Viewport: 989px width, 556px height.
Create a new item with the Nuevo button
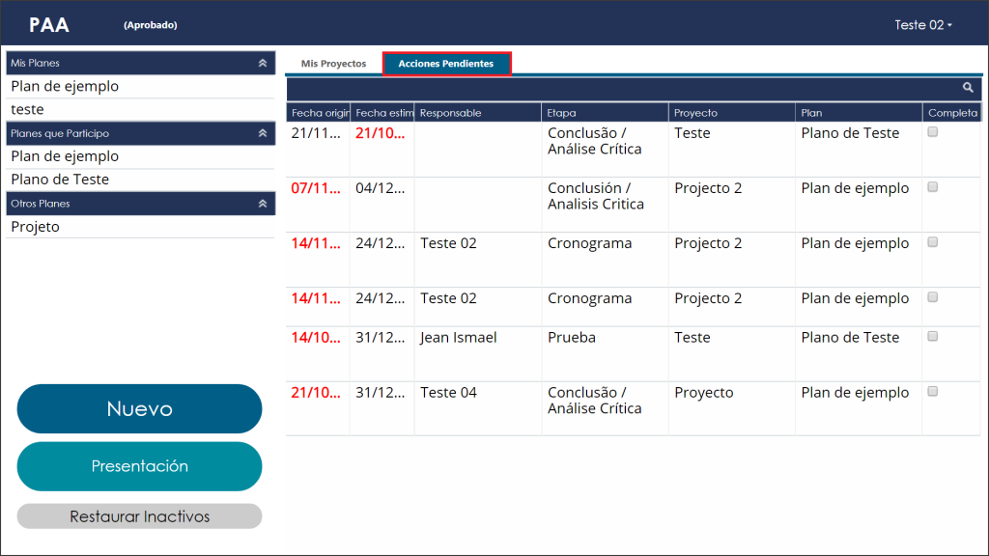click(x=139, y=408)
